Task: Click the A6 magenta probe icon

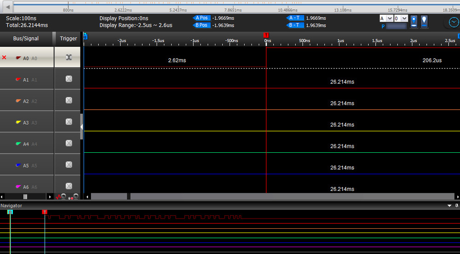Action: [x=18, y=186]
